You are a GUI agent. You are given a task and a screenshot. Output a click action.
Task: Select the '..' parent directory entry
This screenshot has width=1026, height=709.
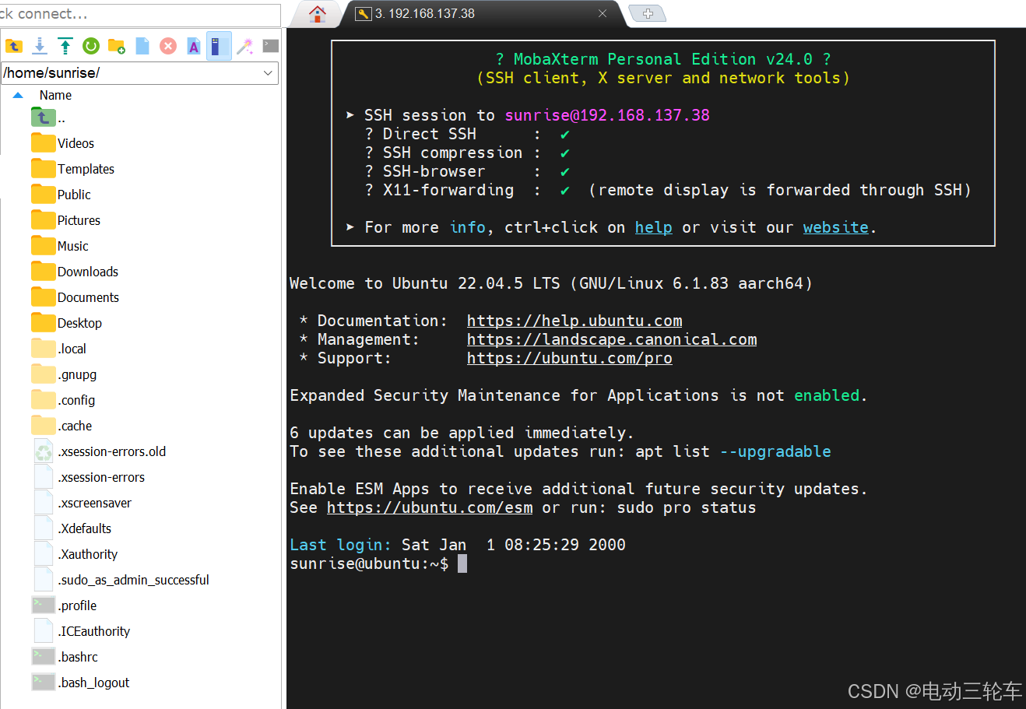pyautogui.click(x=48, y=118)
